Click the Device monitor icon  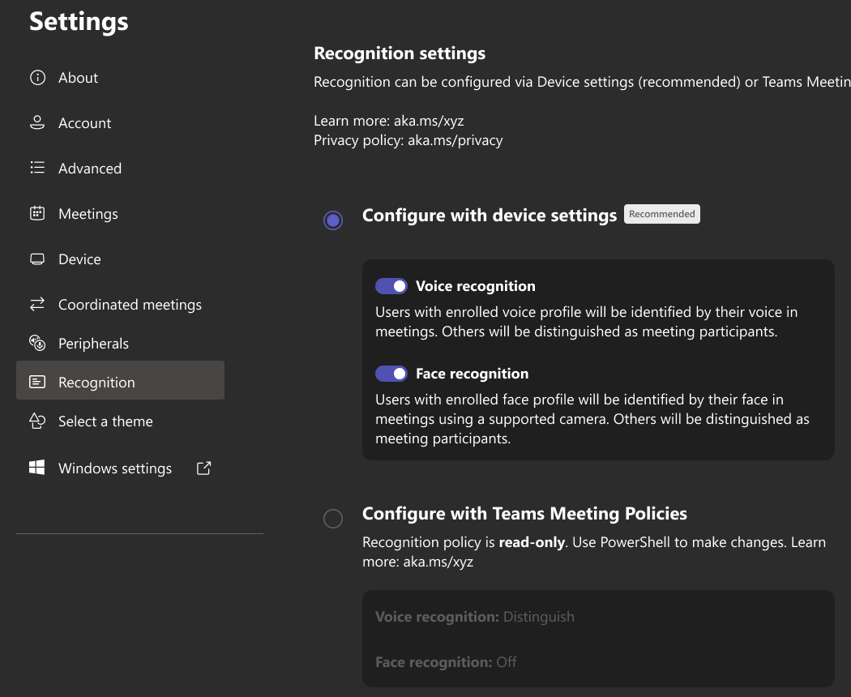[37, 259]
